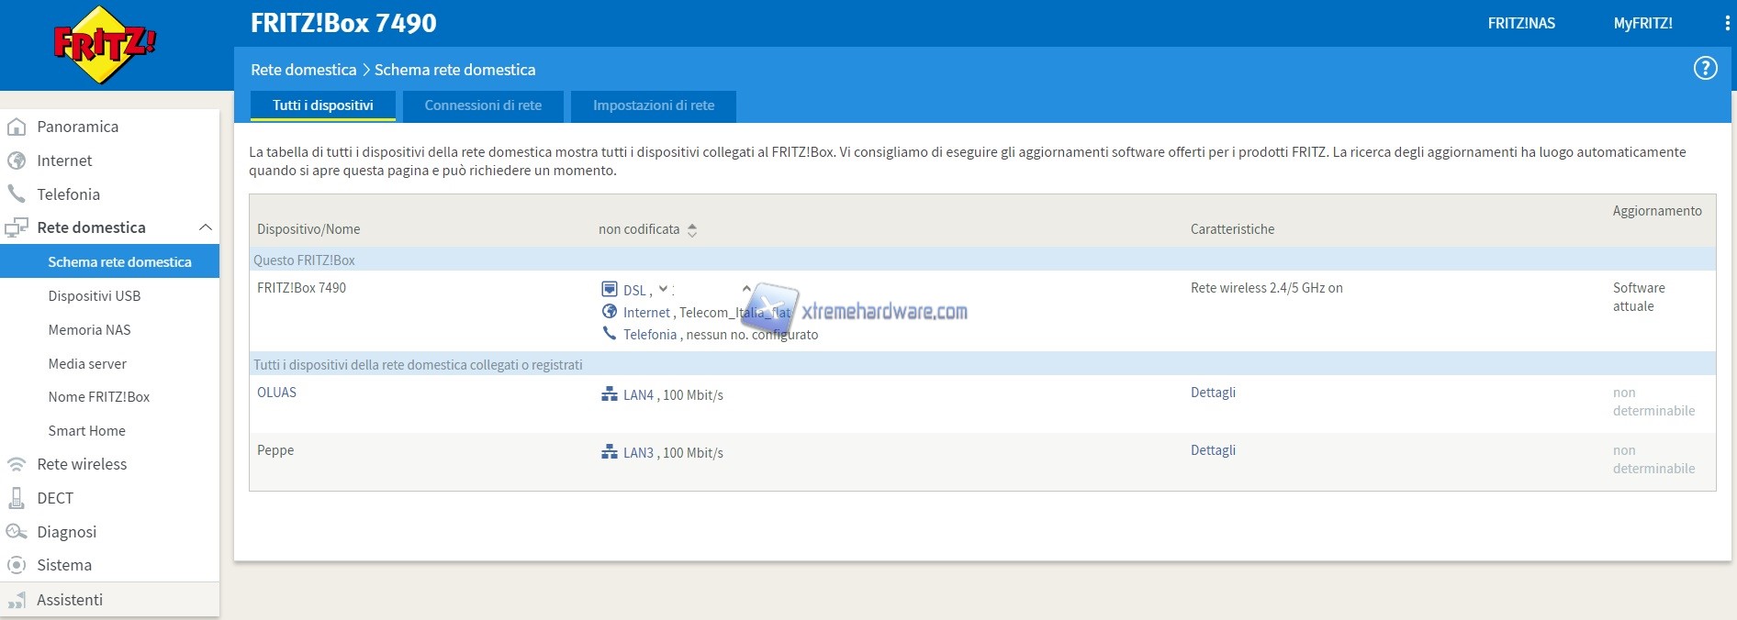Screen dimensions: 1737x620
Task: Click the down arrow next to DSL
Action: tap(663, 289)
